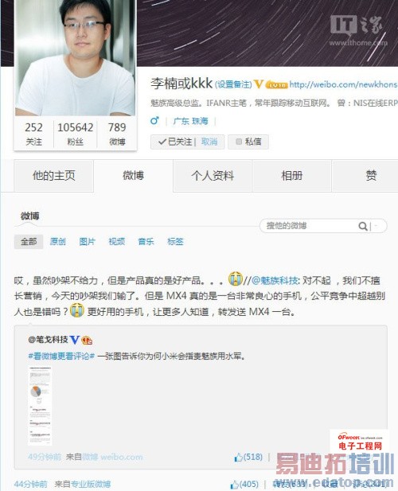398x491 pixels.
Task: Toggle the 已关注 followed button
Action: 175,142
